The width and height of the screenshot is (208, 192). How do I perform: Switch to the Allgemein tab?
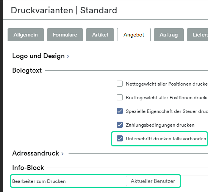coord(26,35)
